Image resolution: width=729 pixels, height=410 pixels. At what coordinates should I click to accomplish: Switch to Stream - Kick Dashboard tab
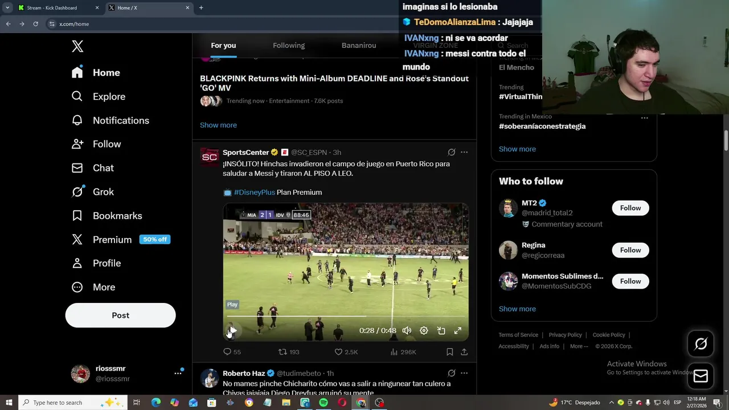(x=52, y=8)
